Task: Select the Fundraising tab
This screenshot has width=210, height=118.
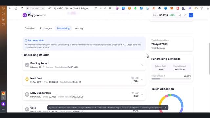Action: click(63, 28)
